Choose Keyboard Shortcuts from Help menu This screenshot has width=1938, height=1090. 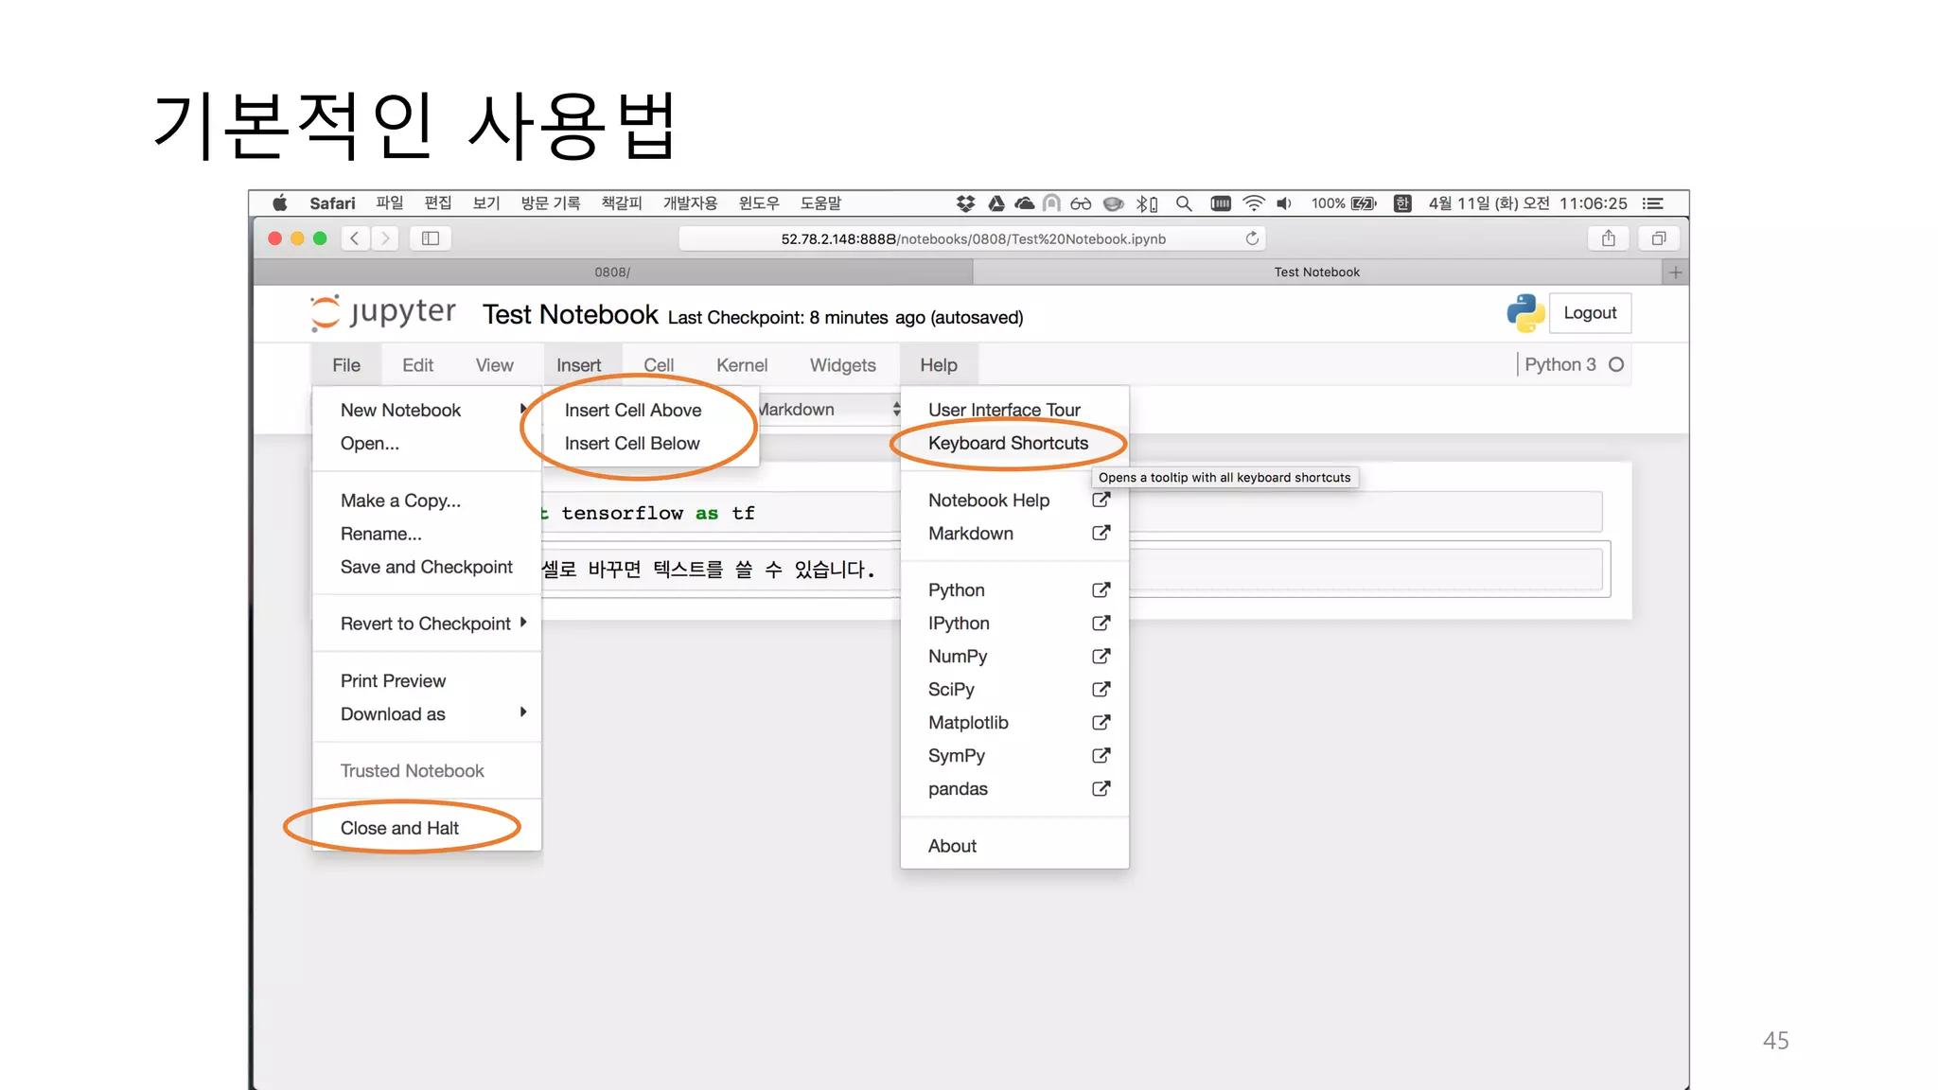coord(1009,443)
